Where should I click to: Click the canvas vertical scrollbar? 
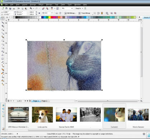[x=141, y=52]
